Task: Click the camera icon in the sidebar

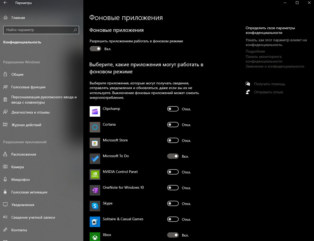Action: tap(6, 167)
